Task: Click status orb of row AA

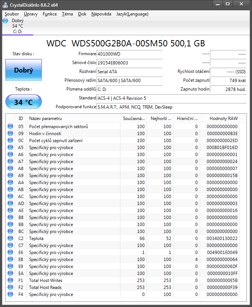Action: [10, 183]
